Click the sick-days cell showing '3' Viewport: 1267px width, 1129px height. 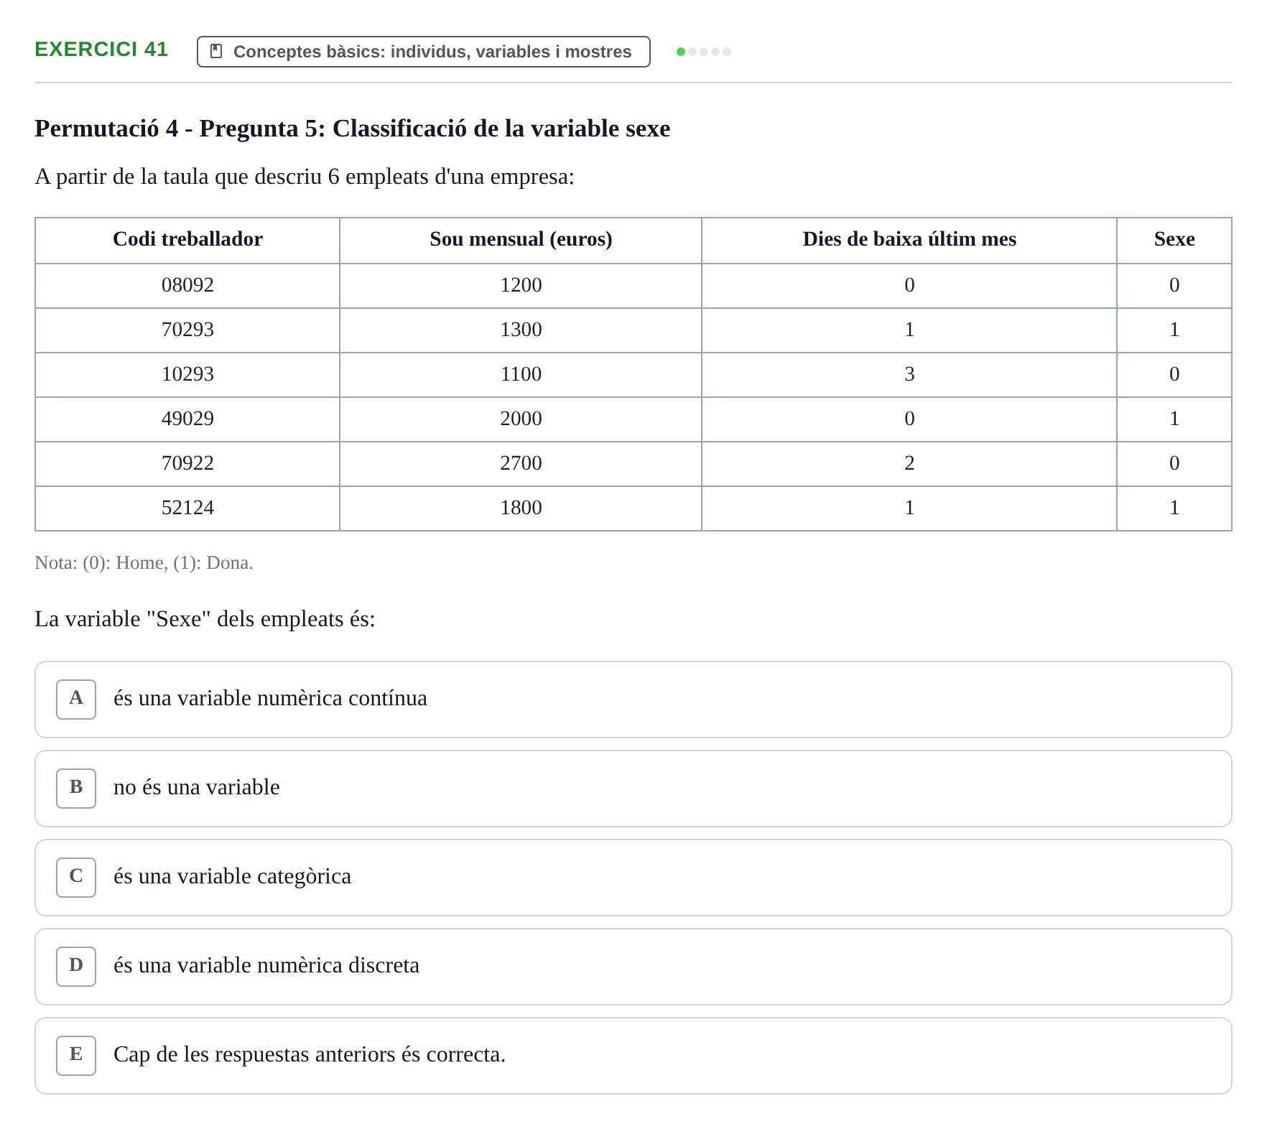[909, 375]
